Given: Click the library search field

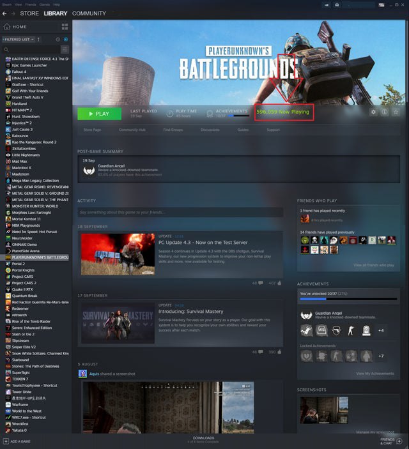Looking at the screenshot, I should [x=31, y=50].
